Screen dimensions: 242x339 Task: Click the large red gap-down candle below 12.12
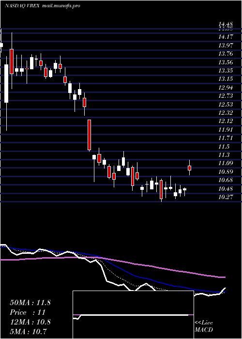tap(89, 135)
